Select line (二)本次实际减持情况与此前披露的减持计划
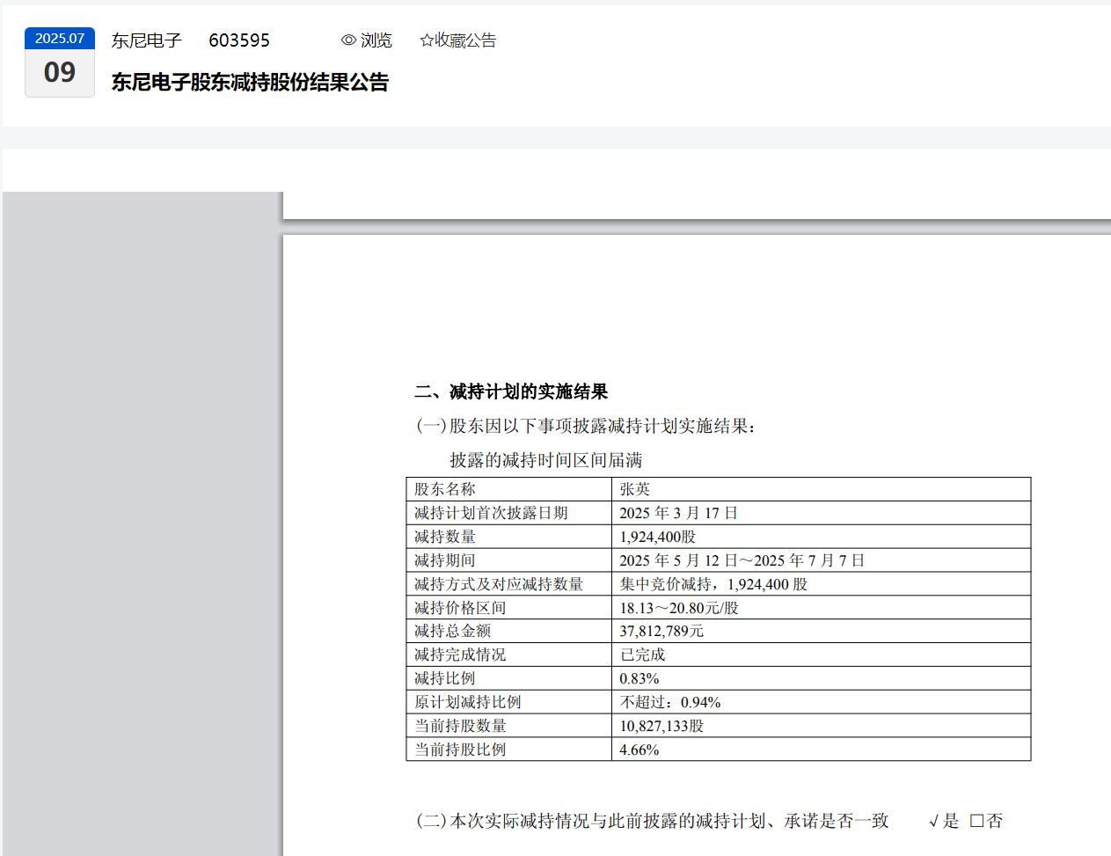The height and width of the screenshot is (856, 1111). click(652, 821)
